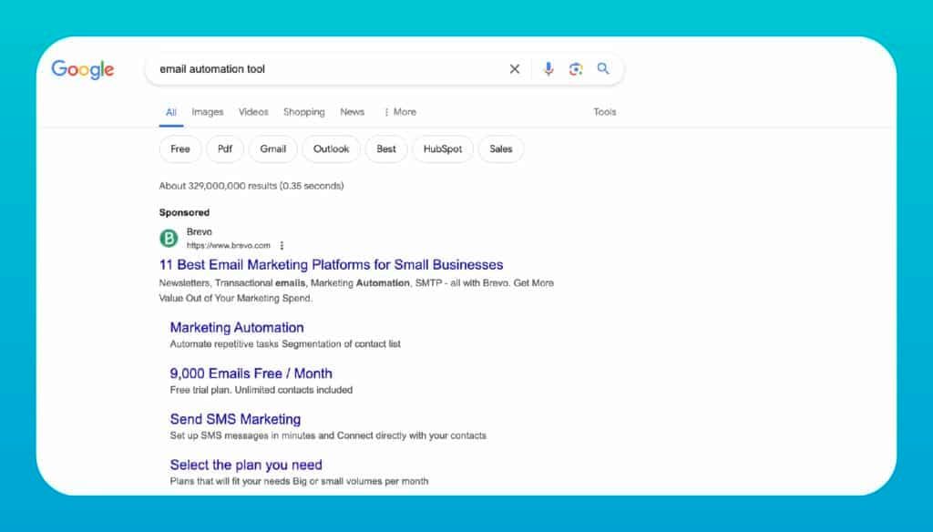Expand the More search categories menu
Viewport: 933px width, 532px height.
click(400, 112)
